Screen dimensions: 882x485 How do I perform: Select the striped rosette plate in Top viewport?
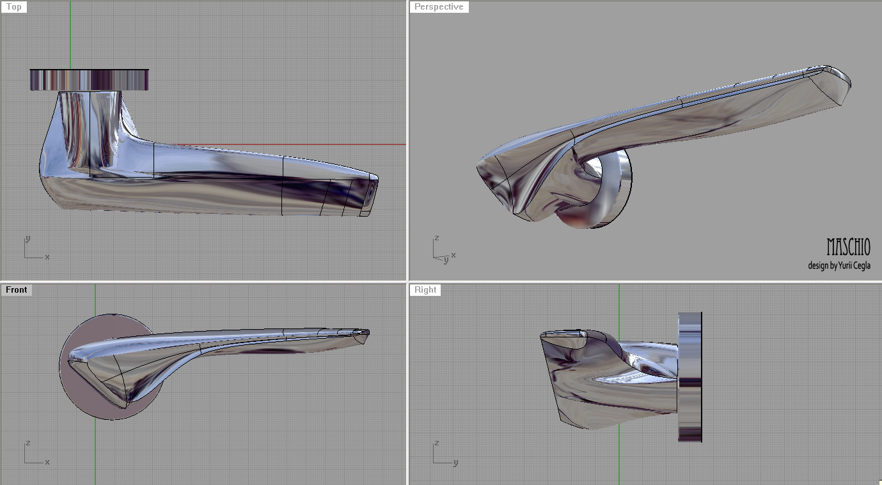click(x=90, y=79)
